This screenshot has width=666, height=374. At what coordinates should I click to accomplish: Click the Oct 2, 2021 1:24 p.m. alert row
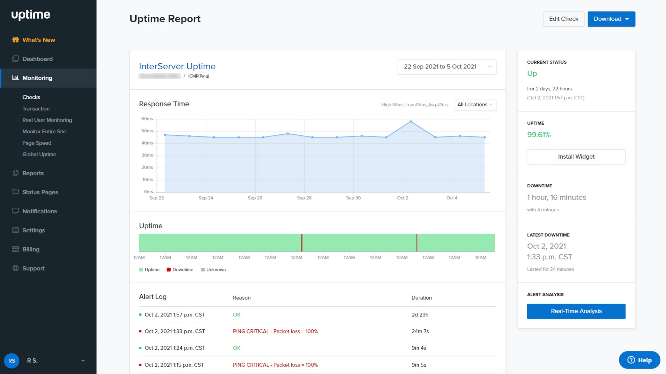317,348
